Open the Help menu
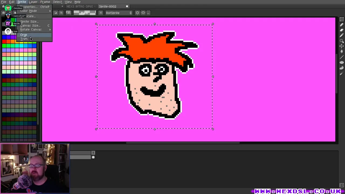The height and width of the screenshot is (194, 345). (77, 2)
